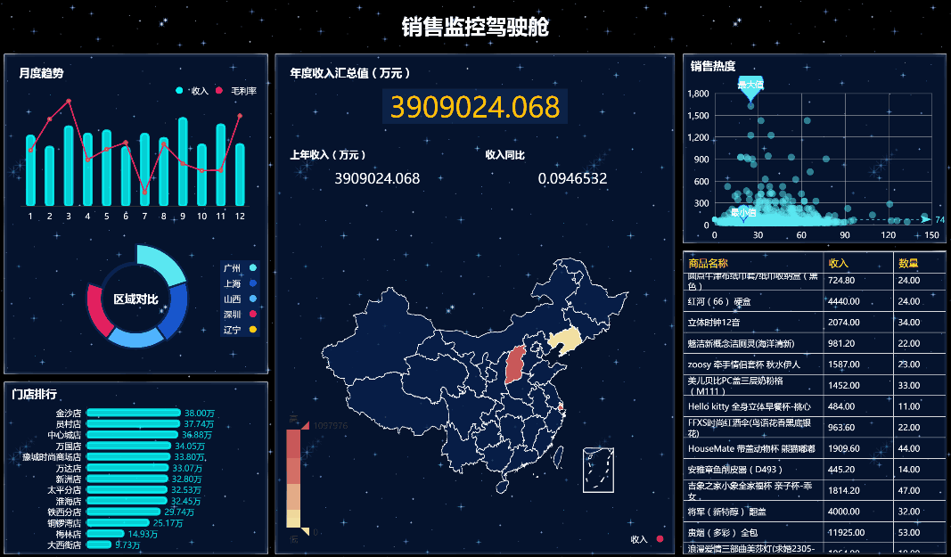Select the red Shanxi province on the map
This screenshot has height=557, width=951.
(x=515, y=364)
